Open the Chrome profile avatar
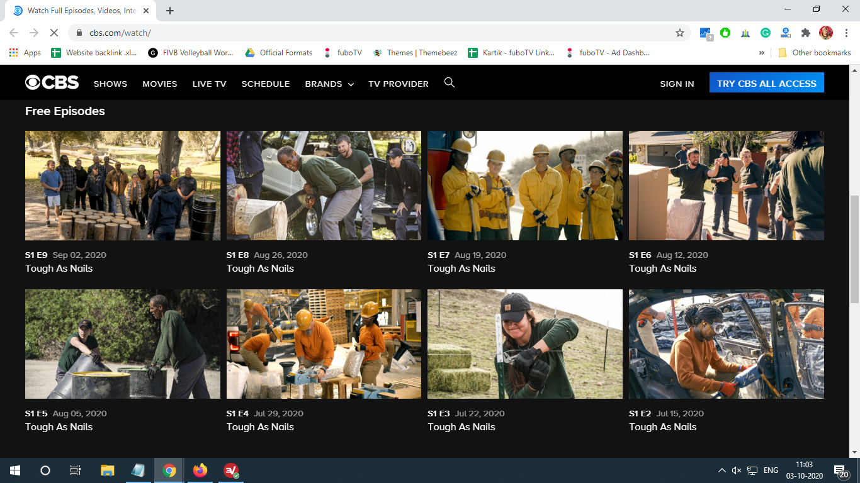 826,33
